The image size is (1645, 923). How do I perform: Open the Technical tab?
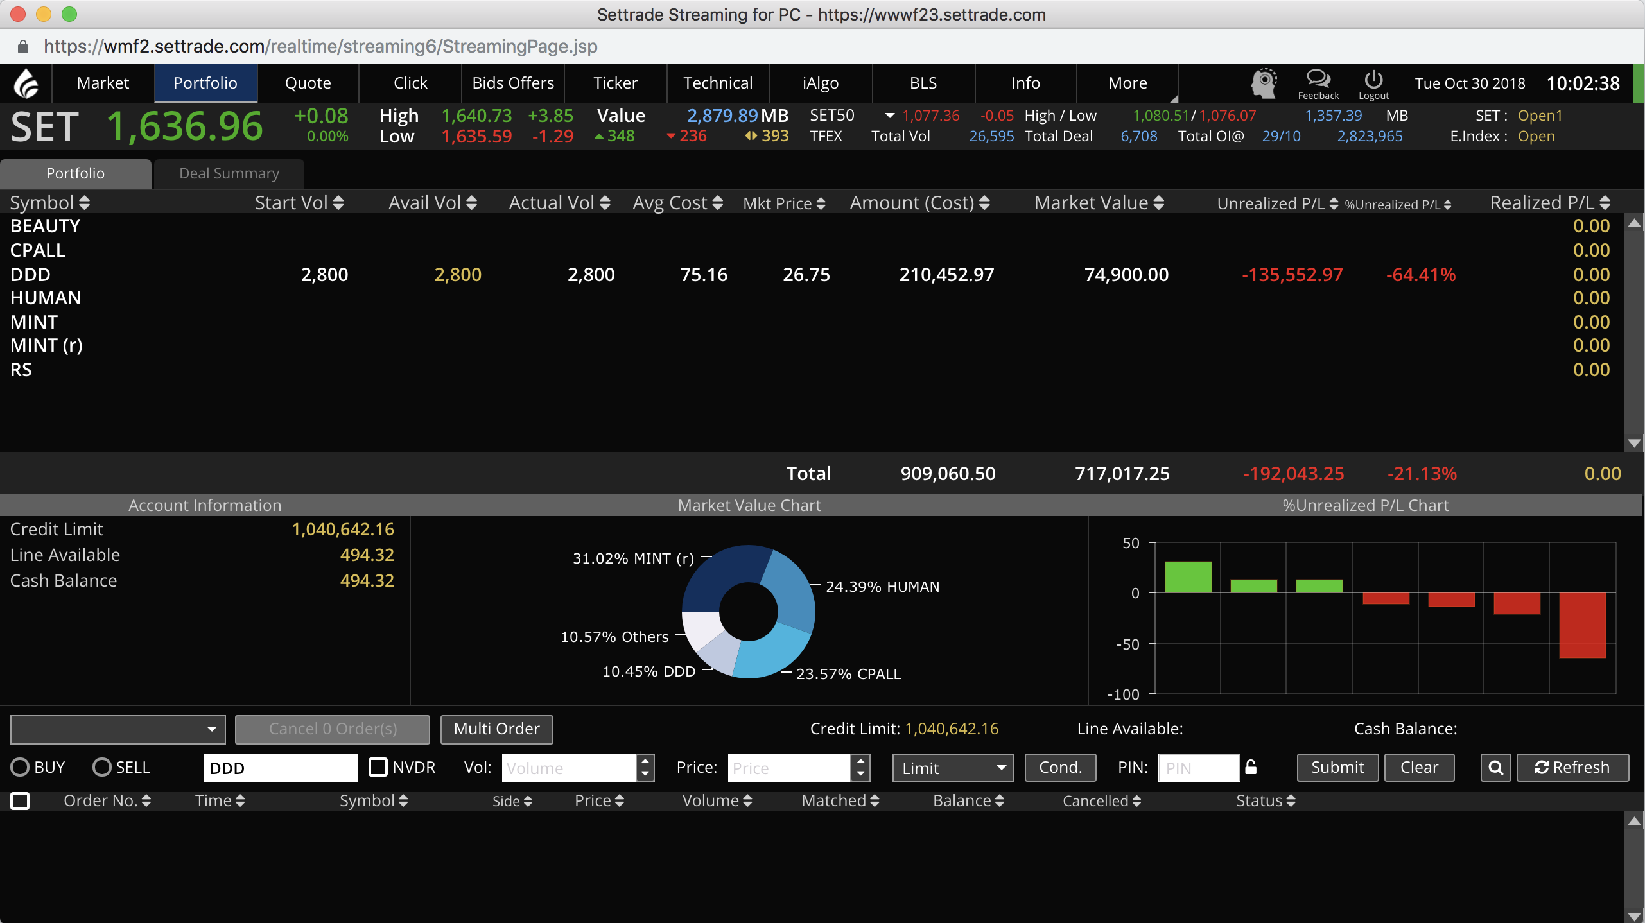(x=718, y=83)
